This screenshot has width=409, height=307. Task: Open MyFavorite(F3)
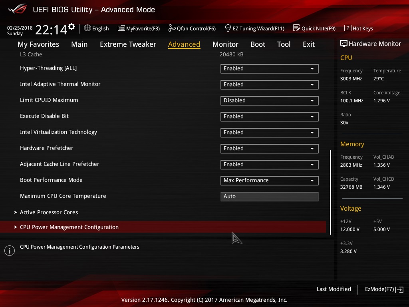[139, 28]
